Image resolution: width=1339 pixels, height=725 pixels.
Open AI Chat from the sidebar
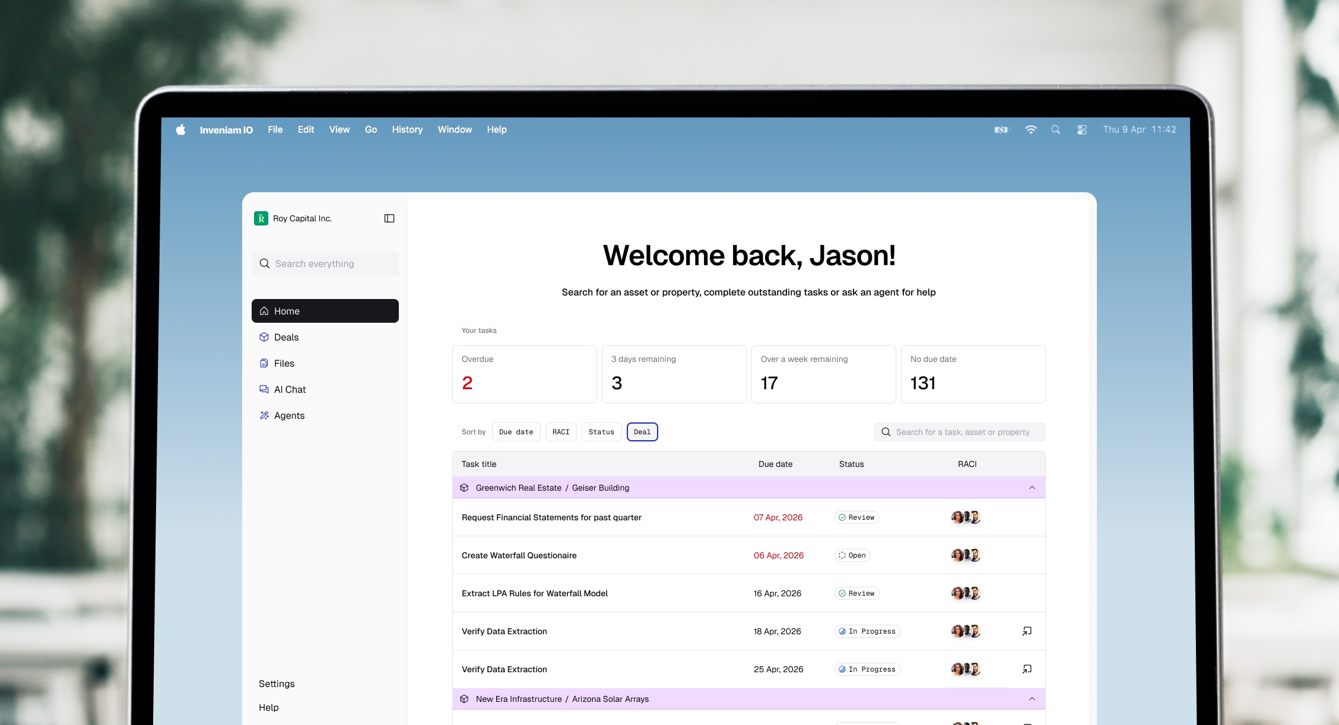pyautogui.click(x=290, y=389)
